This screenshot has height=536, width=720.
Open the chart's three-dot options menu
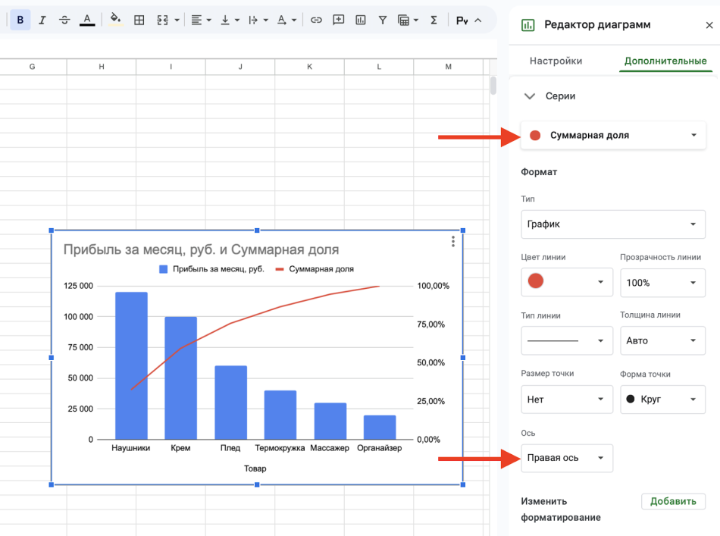[452, 241]
